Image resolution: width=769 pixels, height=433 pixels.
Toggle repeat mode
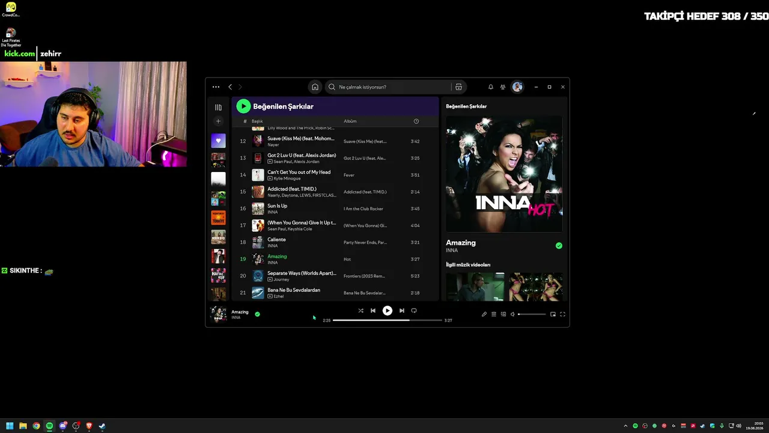point(414,311)
